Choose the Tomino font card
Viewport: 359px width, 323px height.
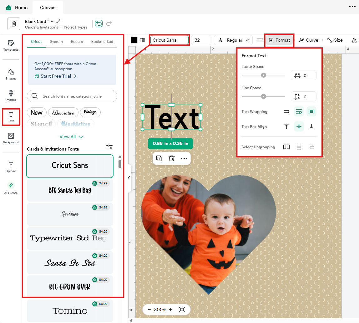pos(70,310)
